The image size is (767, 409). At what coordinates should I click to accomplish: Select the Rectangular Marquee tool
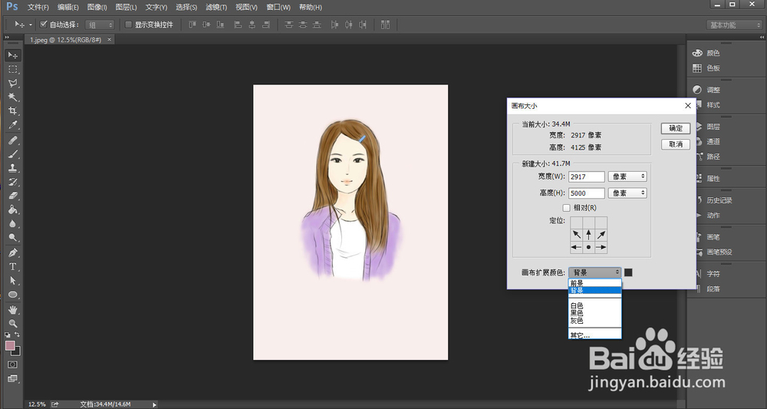13,69
